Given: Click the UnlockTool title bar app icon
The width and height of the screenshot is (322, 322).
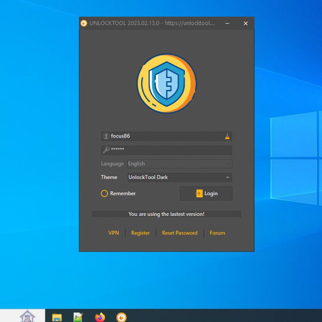Looking at the screenshot, I should [x=84, y=23].
